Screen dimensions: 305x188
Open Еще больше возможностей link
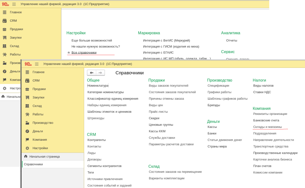[x=92, y=40]
